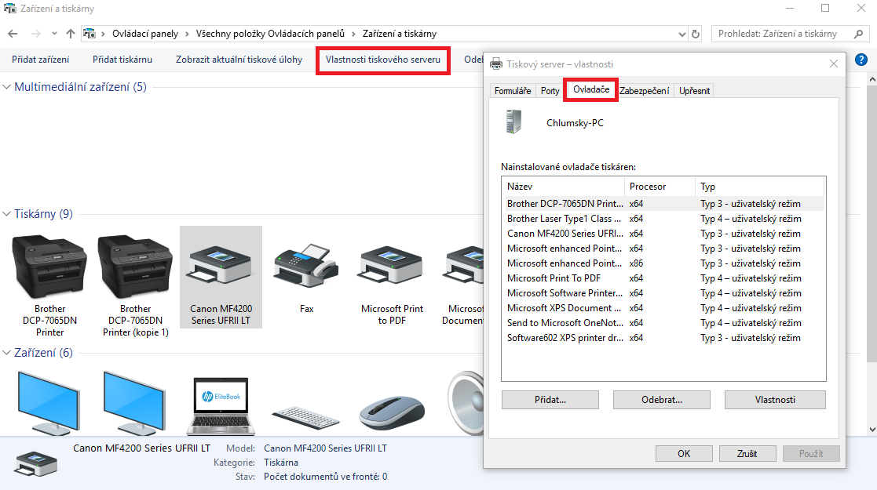Click Přidat zařízení in the command bar

41,60
